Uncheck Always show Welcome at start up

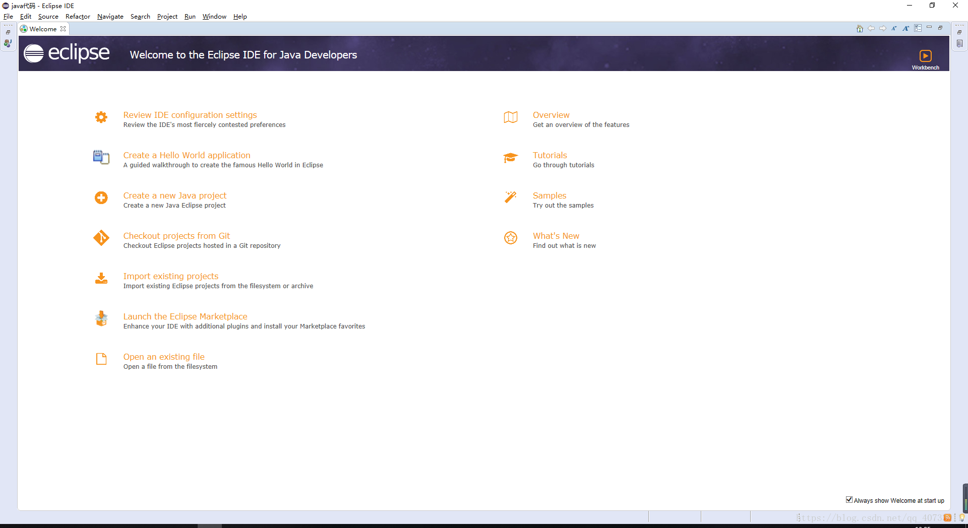pyautogui.click(x=849, y=500)
